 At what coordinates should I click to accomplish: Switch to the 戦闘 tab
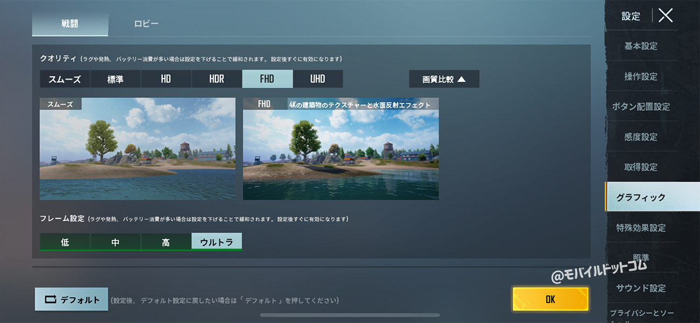point(70,24)
